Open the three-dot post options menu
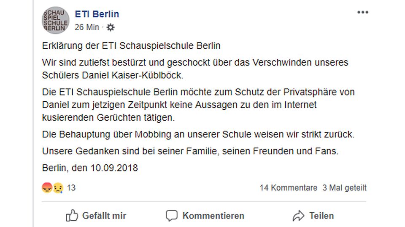Image resolution: width=405 pixels, height=227 pixels. pyautogui.click(x=363, y=13)
